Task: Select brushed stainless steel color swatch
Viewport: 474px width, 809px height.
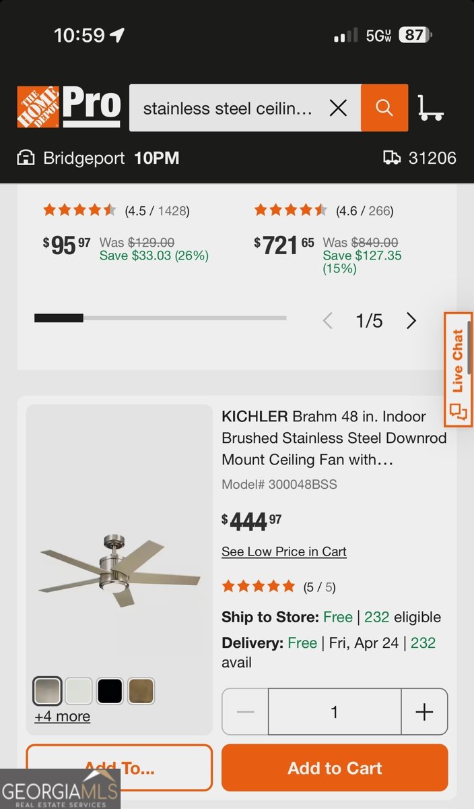Action: pos(48,691)
